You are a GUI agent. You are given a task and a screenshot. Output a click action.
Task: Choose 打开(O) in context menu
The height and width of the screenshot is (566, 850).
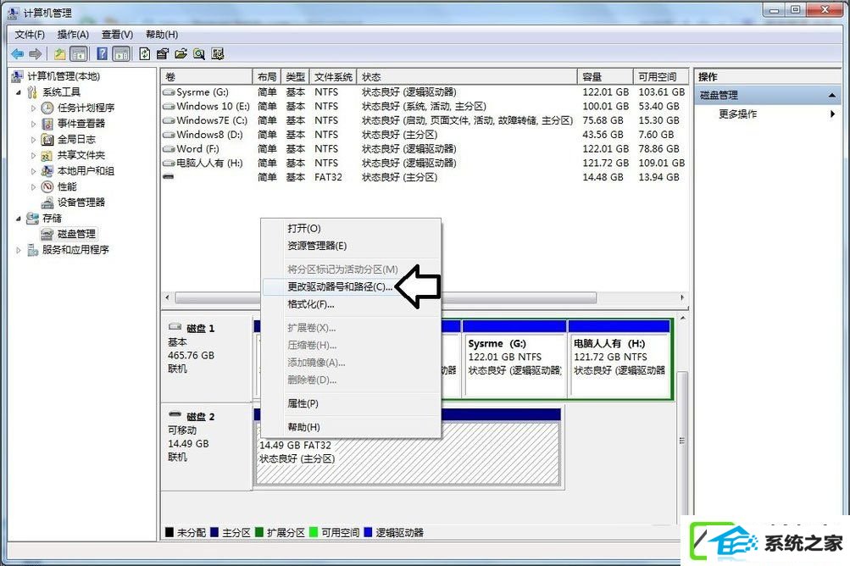point(351,228)
